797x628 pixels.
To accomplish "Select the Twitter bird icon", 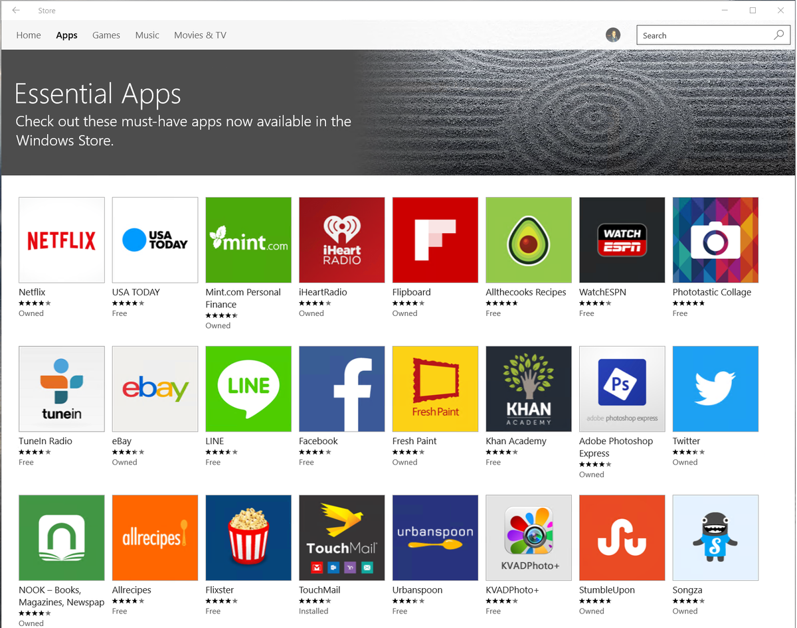I will (715, 389).
